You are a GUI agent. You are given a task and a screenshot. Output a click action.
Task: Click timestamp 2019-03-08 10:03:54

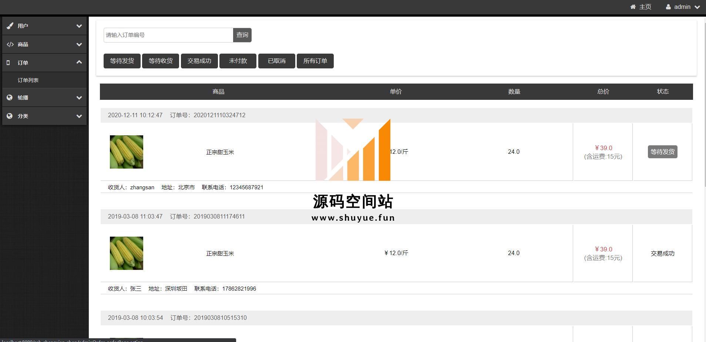(x=135, y=318)
